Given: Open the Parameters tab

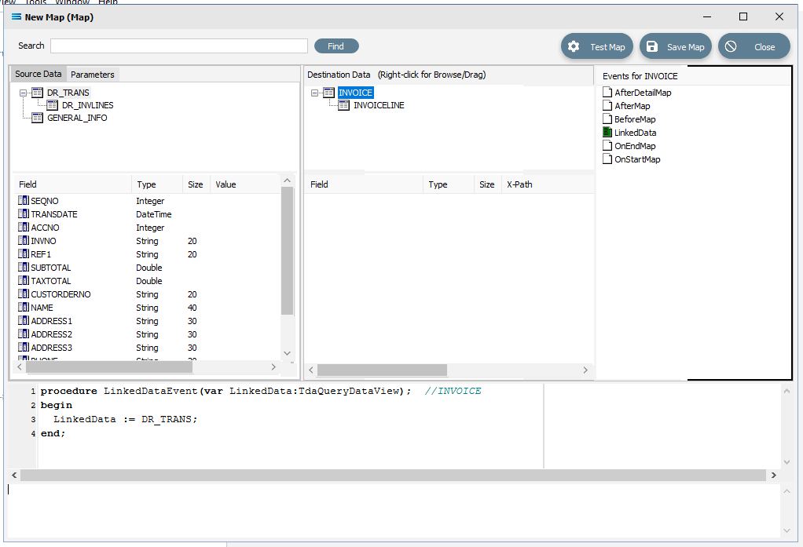Looking at the screenshot, I should pos(93,75).
